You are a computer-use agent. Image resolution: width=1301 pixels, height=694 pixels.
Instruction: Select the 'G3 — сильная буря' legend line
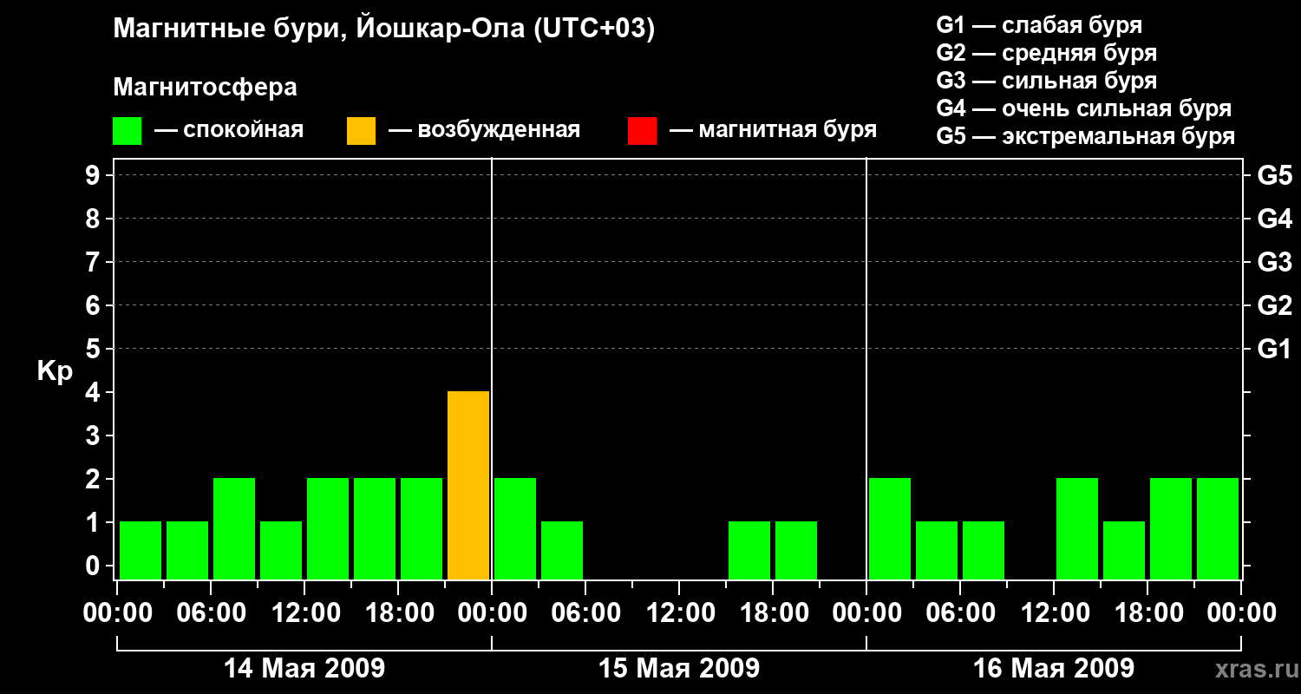(1046, 81)
